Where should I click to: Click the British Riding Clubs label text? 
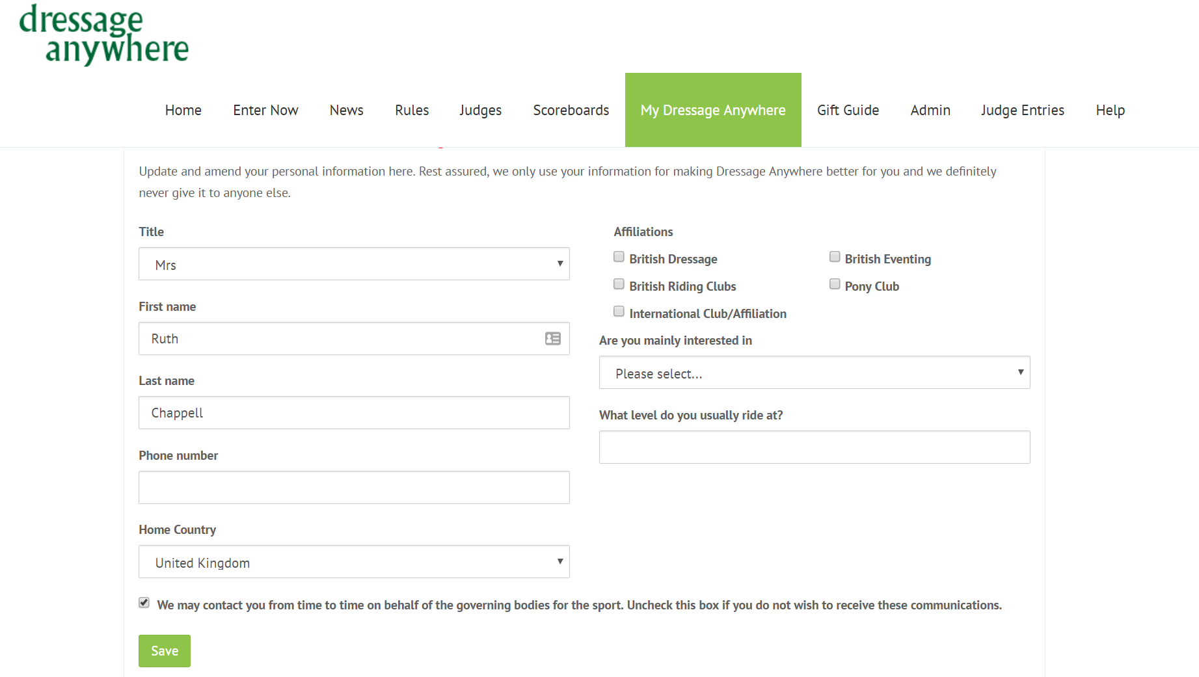click(682, 286)
